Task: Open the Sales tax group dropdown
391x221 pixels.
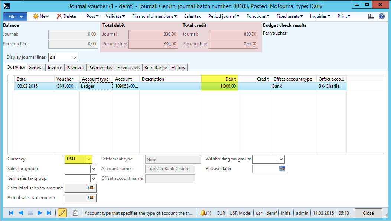Action: click(93, 169)
